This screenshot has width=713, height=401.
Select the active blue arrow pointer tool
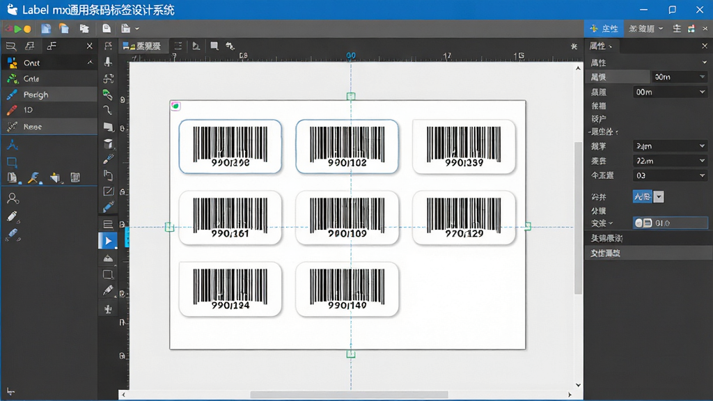point(108,241)
